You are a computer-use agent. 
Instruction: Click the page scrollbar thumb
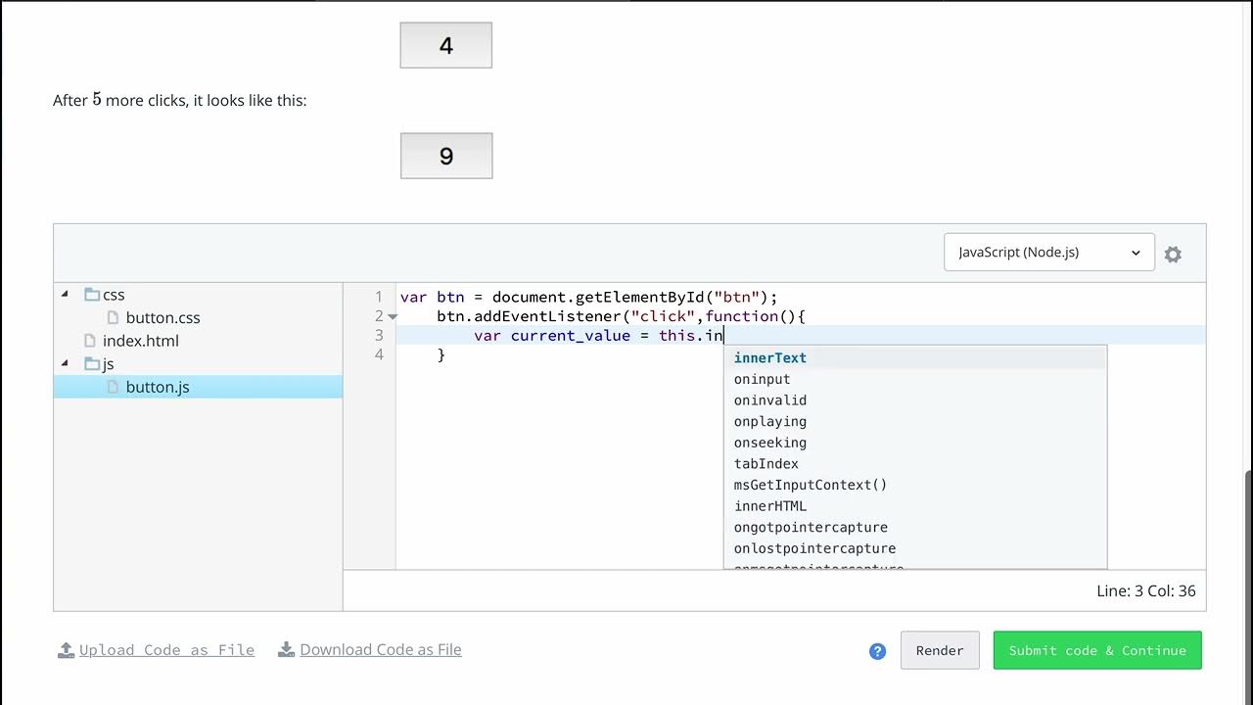pos(1248,587)
